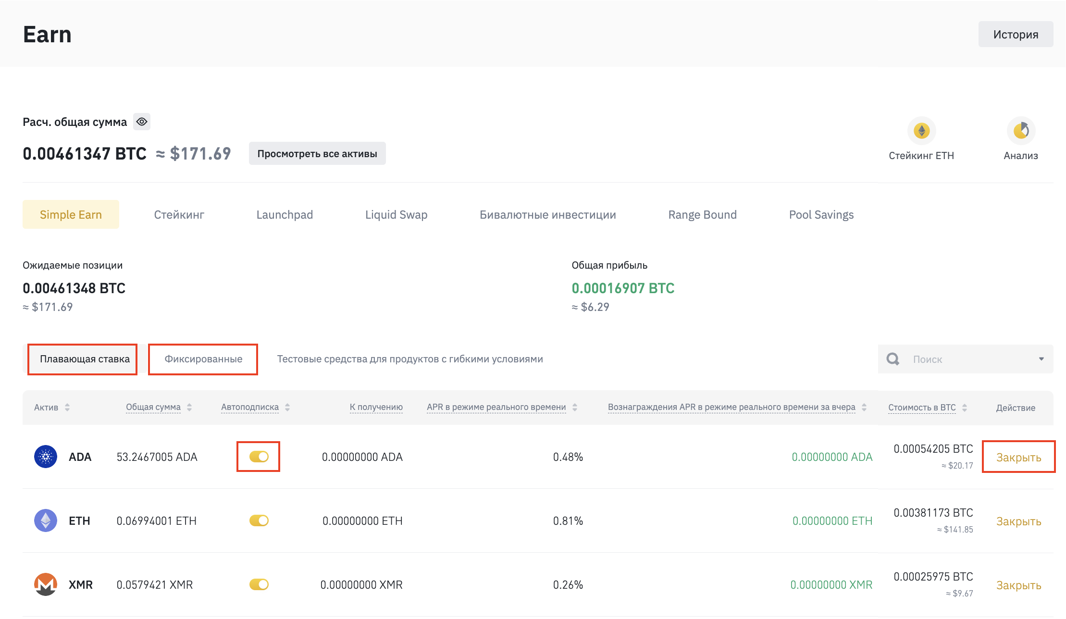The image size is (1066, 619).
Task: Expand the search field dropdown arrow
Action: [1041, 359]
